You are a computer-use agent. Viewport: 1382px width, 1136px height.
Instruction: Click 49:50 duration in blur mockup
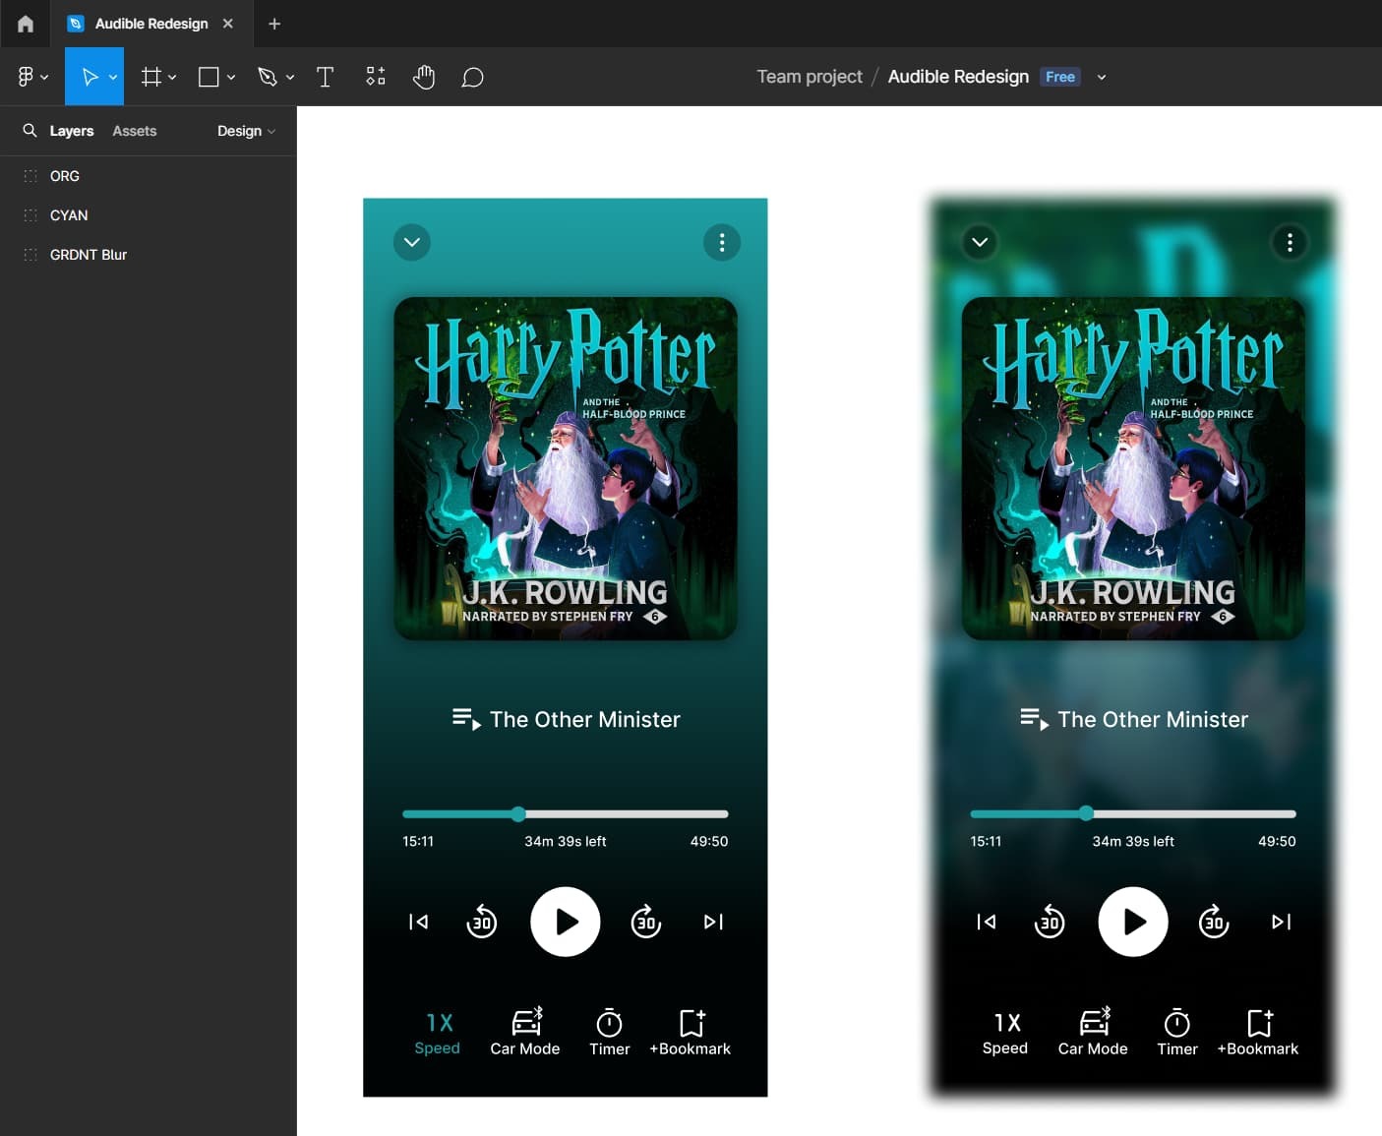[x=1277, y=841]
